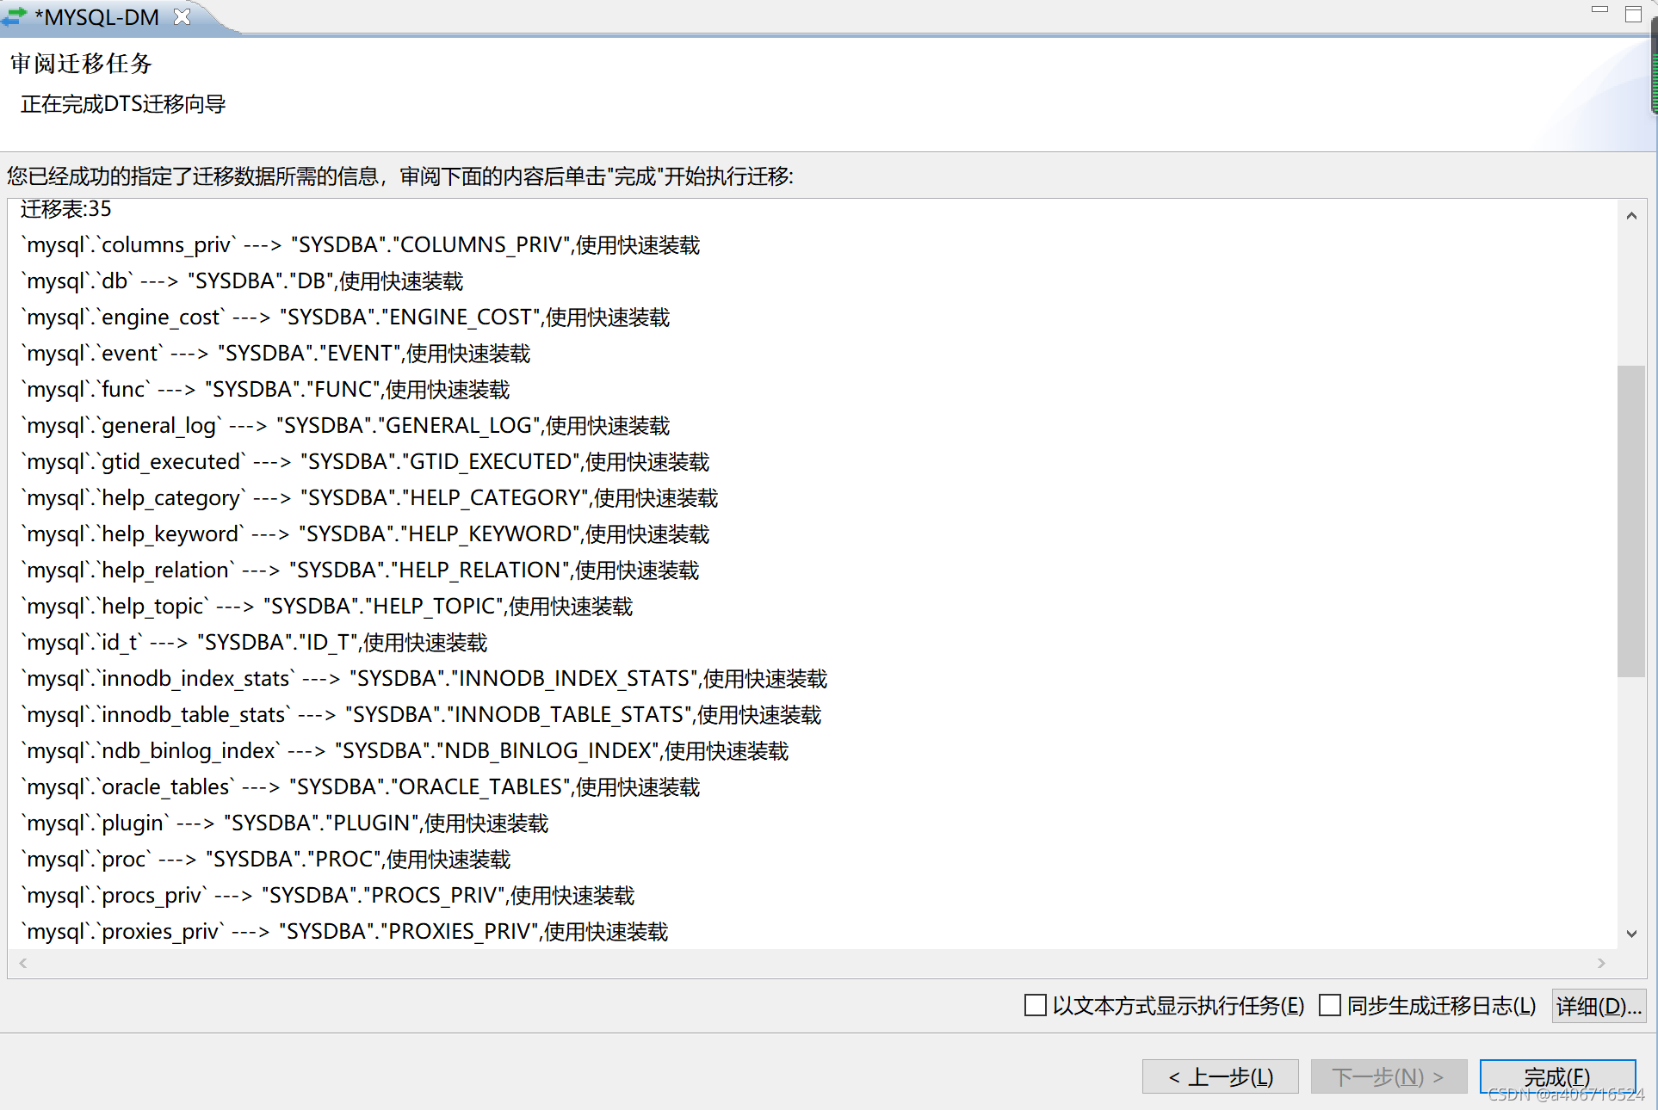The width and height of the screenshot is (1658, 1110).
Task: Minimize the editor pane
Action: [1599, 9]
